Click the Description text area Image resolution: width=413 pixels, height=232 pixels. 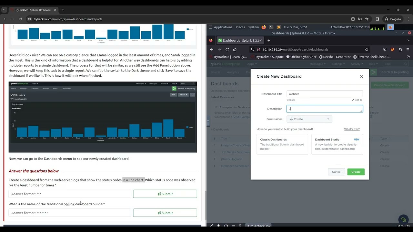point(325,109)
